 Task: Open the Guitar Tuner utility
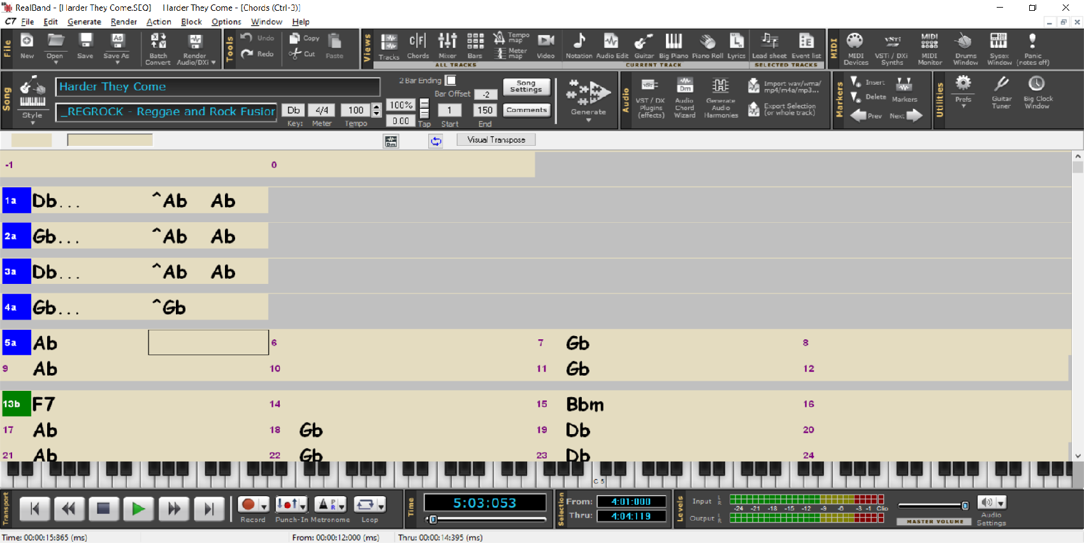pyautogui.click(x=1001, y=92)
